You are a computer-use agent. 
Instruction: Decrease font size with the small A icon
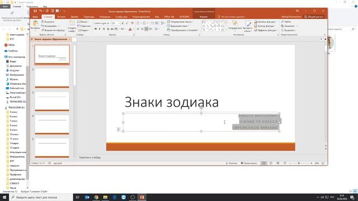[x=127, y=23]
